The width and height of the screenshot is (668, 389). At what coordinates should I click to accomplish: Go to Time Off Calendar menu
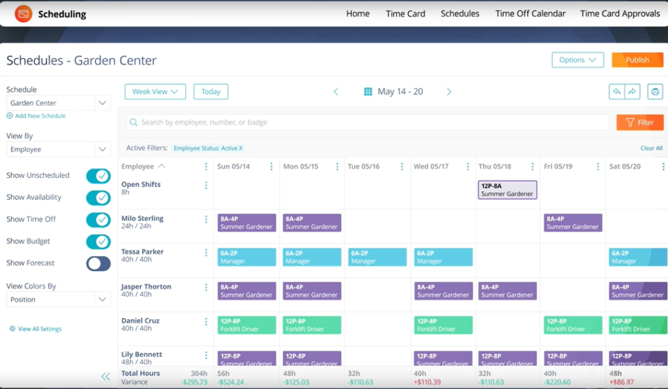pyautogui.click(x=530, y=14)
